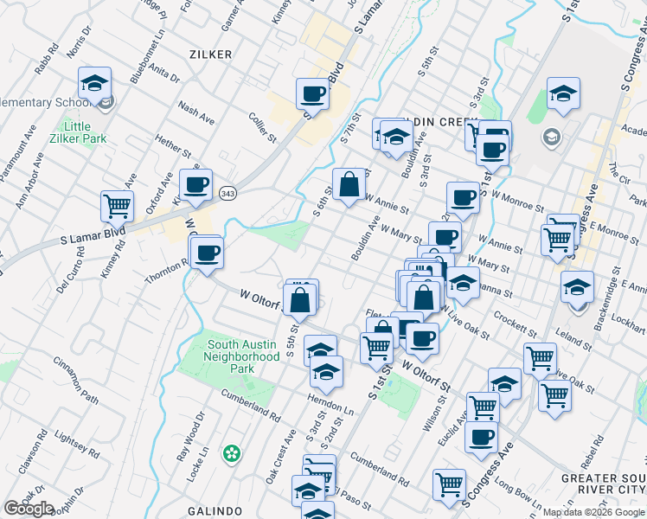Click coffee marker beside route 343 shield
Screen dimensions: 647x519
tap(196, 188)
